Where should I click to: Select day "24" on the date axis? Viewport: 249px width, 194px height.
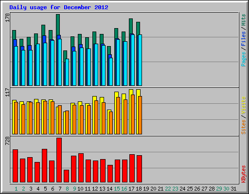(x=182, y=189)
